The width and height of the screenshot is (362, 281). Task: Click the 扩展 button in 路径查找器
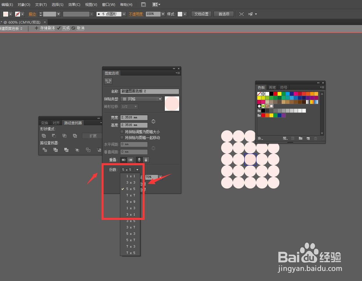(x=92, y=136)
